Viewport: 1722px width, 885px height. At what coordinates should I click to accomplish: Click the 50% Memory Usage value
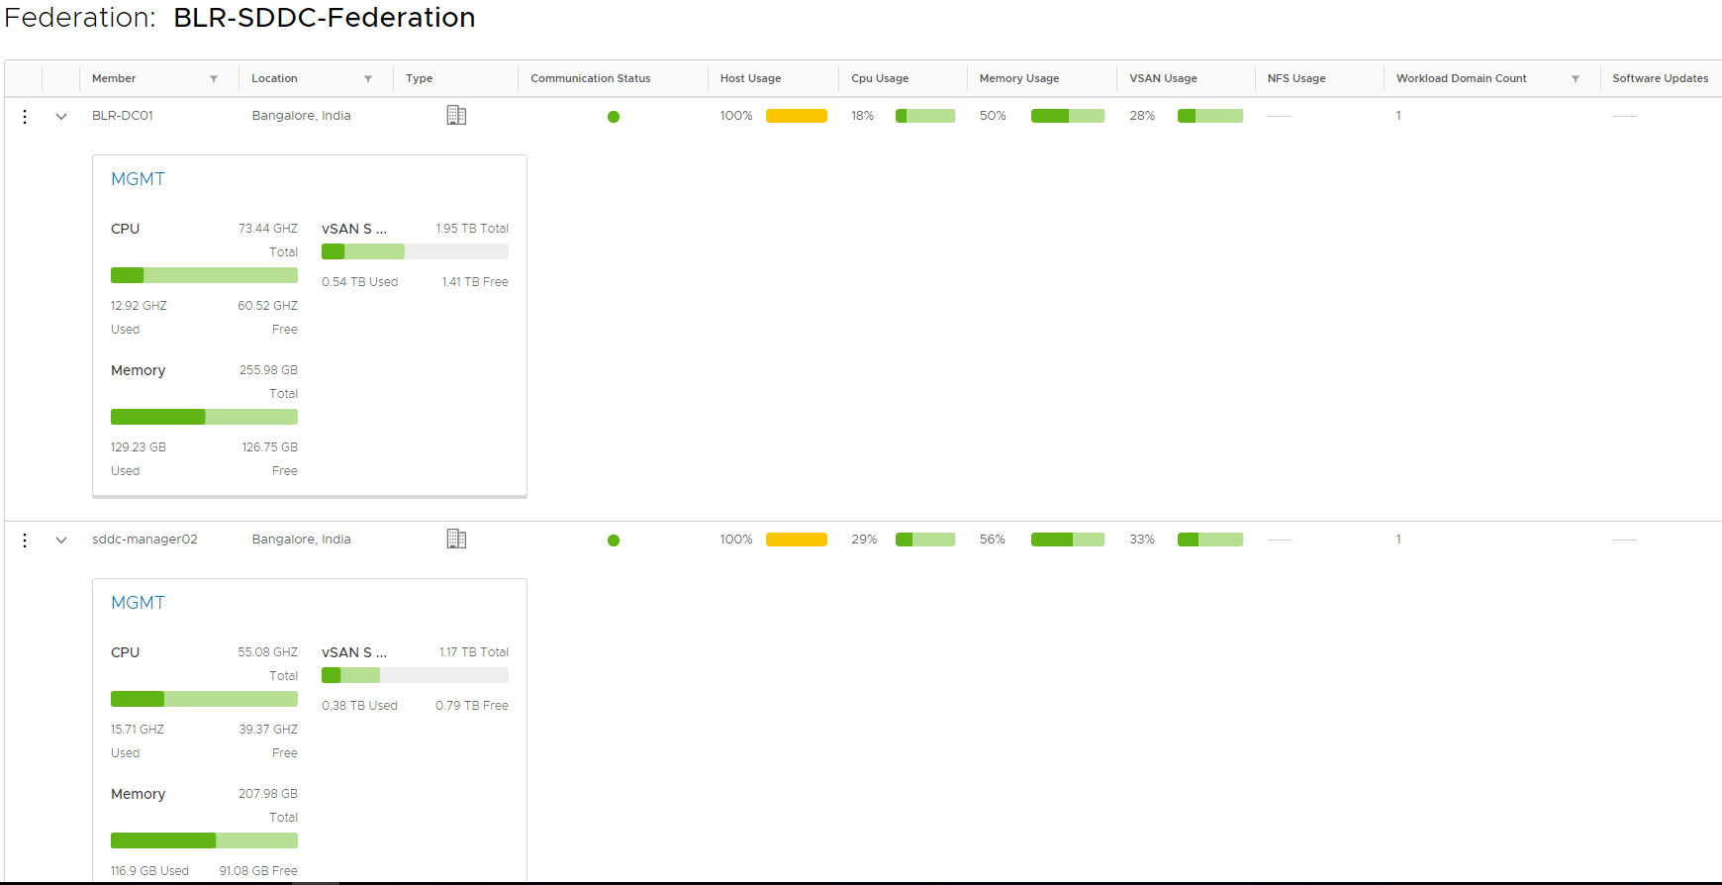point(993,116)
